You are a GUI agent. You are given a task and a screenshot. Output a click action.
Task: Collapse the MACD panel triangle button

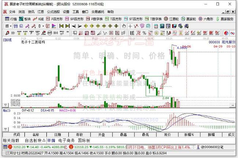[5, 129]
